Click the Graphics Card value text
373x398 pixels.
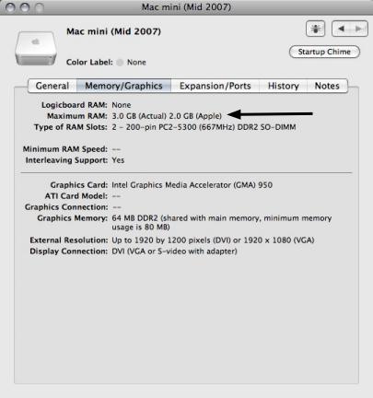(192, 185)
